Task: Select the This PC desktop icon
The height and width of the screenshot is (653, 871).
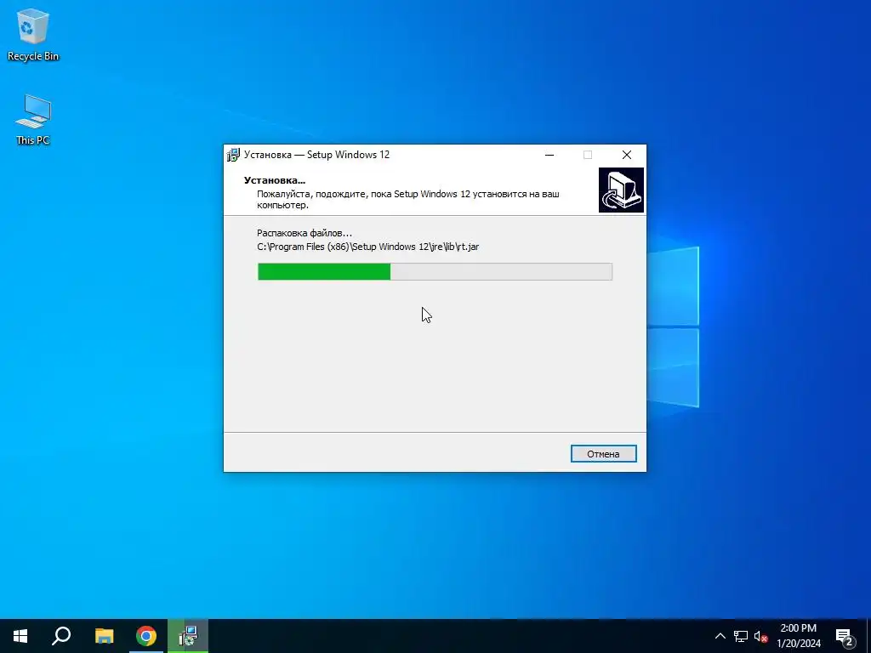Action: coord(33,120)
